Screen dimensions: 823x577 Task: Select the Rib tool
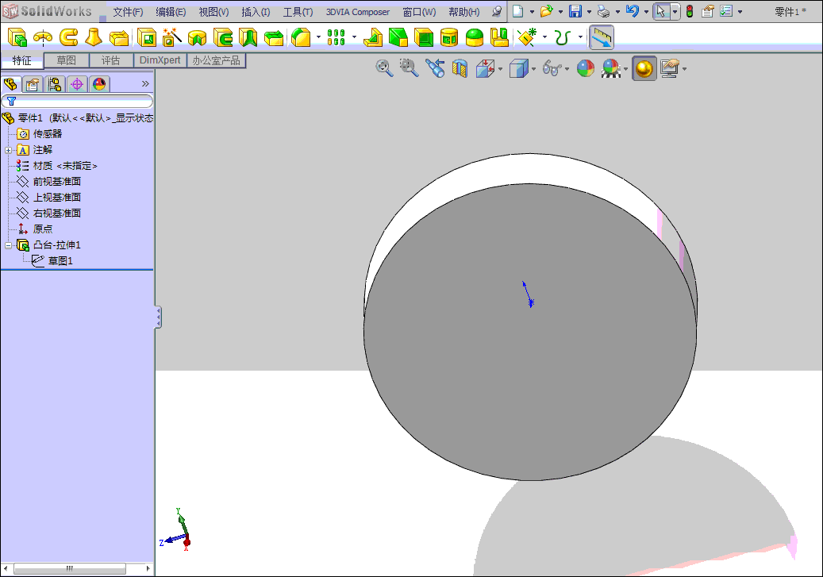click(373, 37)
